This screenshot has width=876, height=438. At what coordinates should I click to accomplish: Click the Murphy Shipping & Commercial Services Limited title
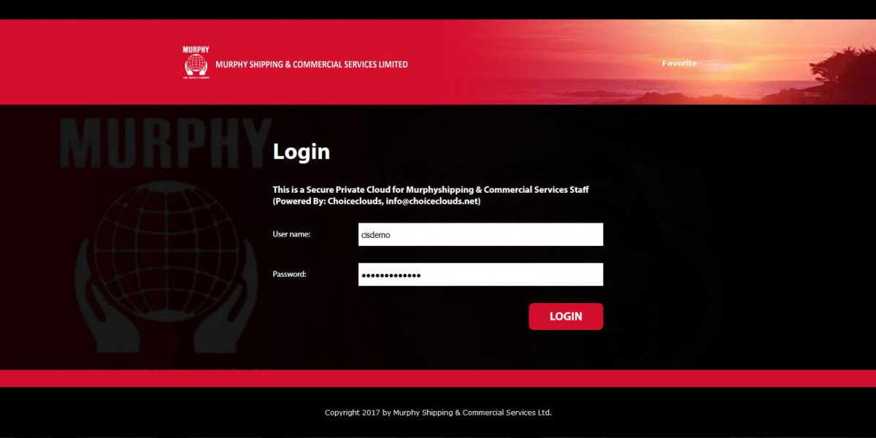click(312, 64)
